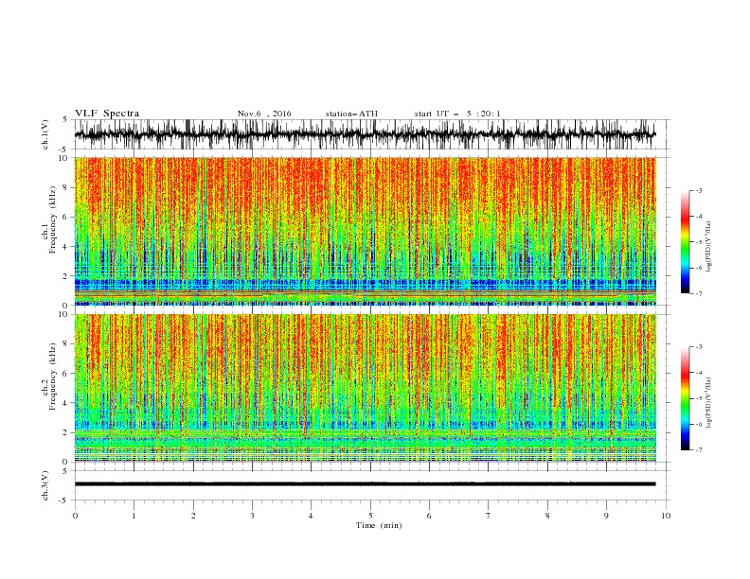Click the ch.1 voltage waveform trace
Viewport: 750px width, 579px height.
coord(365,134)
